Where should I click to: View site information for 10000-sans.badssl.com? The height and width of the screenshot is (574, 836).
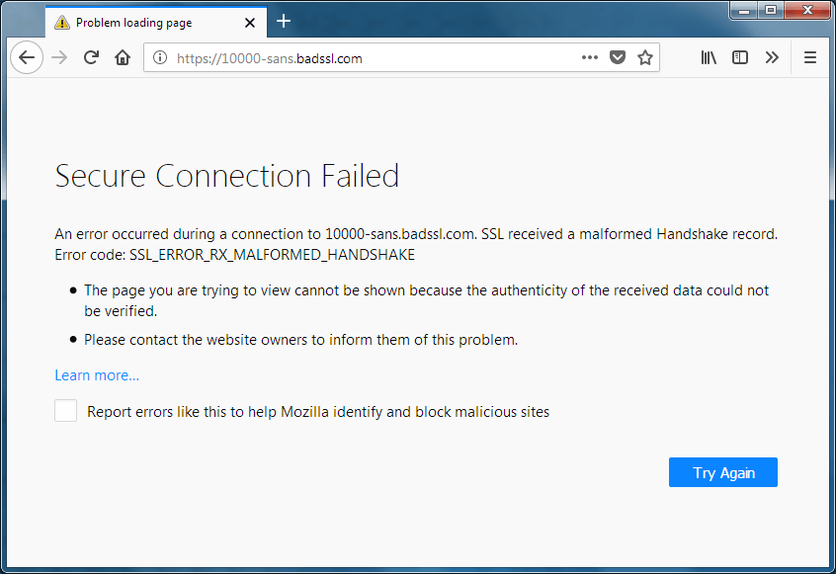point(160,57)
